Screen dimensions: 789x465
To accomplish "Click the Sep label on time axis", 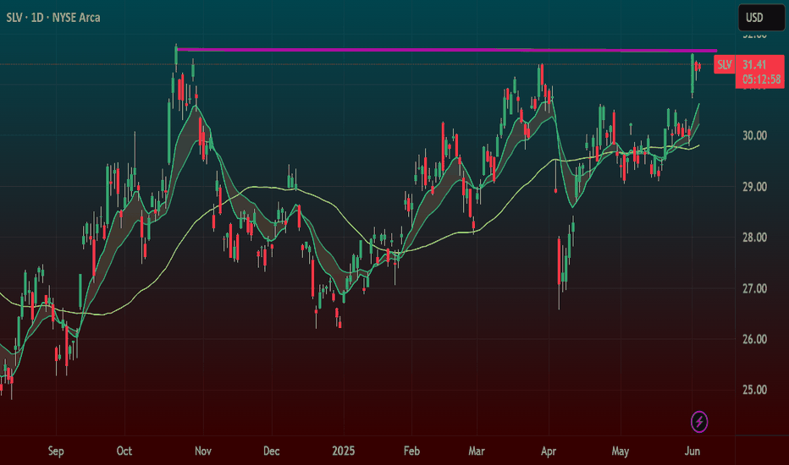I will 56,451.
